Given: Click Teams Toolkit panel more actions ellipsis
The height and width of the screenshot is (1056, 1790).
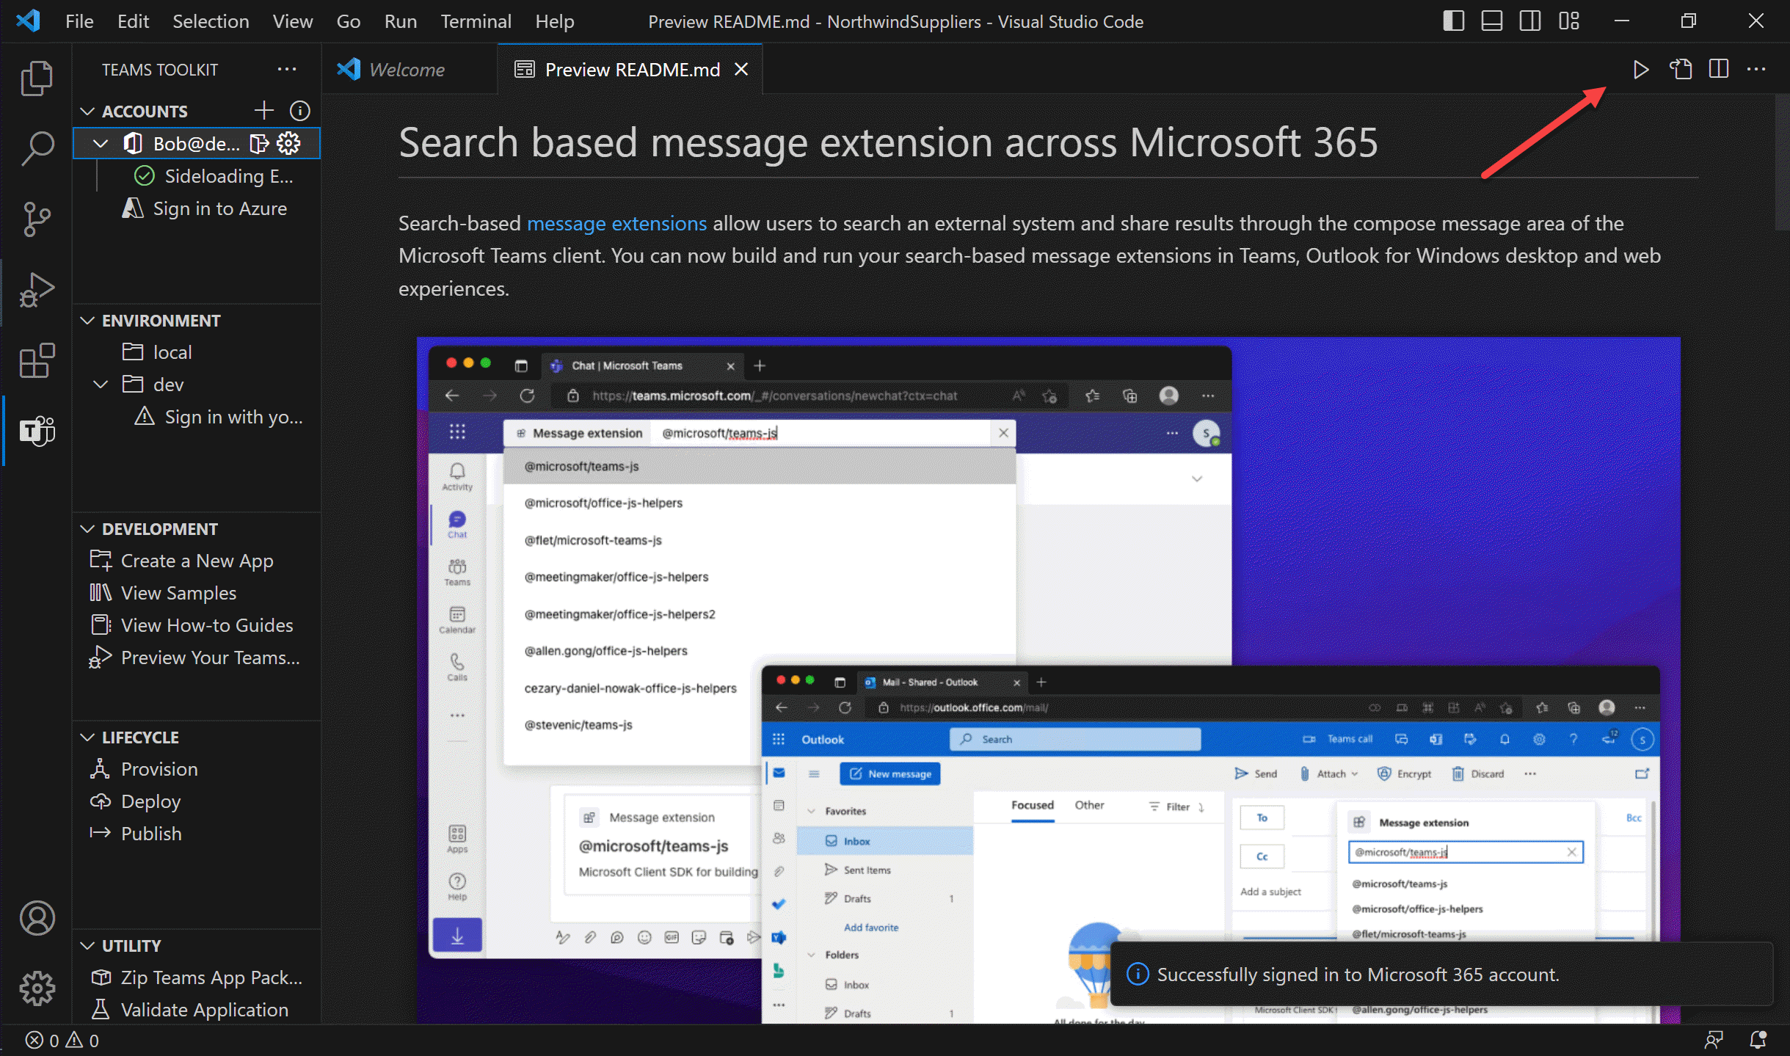Looking at the screenshot, I should point(287,70).
